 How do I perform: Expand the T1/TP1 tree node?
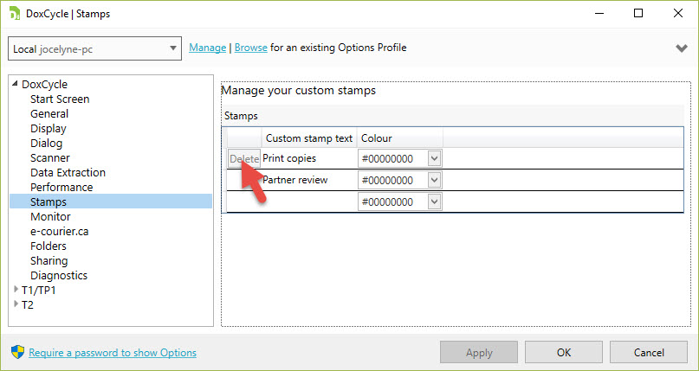[x=16, y=290]
